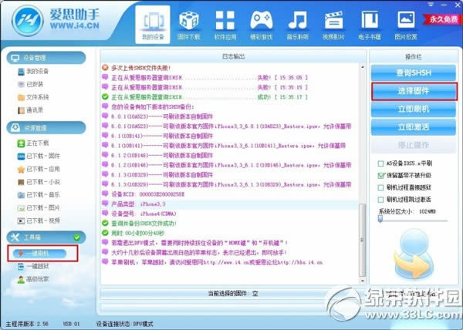Viewport: 463px width, 330px height.
Task: Click the 立即激活 button
Action: 414,127
